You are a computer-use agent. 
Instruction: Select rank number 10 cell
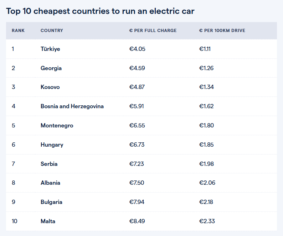coord(15,221)
